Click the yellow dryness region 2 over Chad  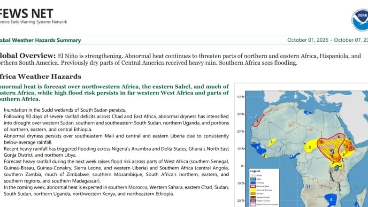pos(310,147)
